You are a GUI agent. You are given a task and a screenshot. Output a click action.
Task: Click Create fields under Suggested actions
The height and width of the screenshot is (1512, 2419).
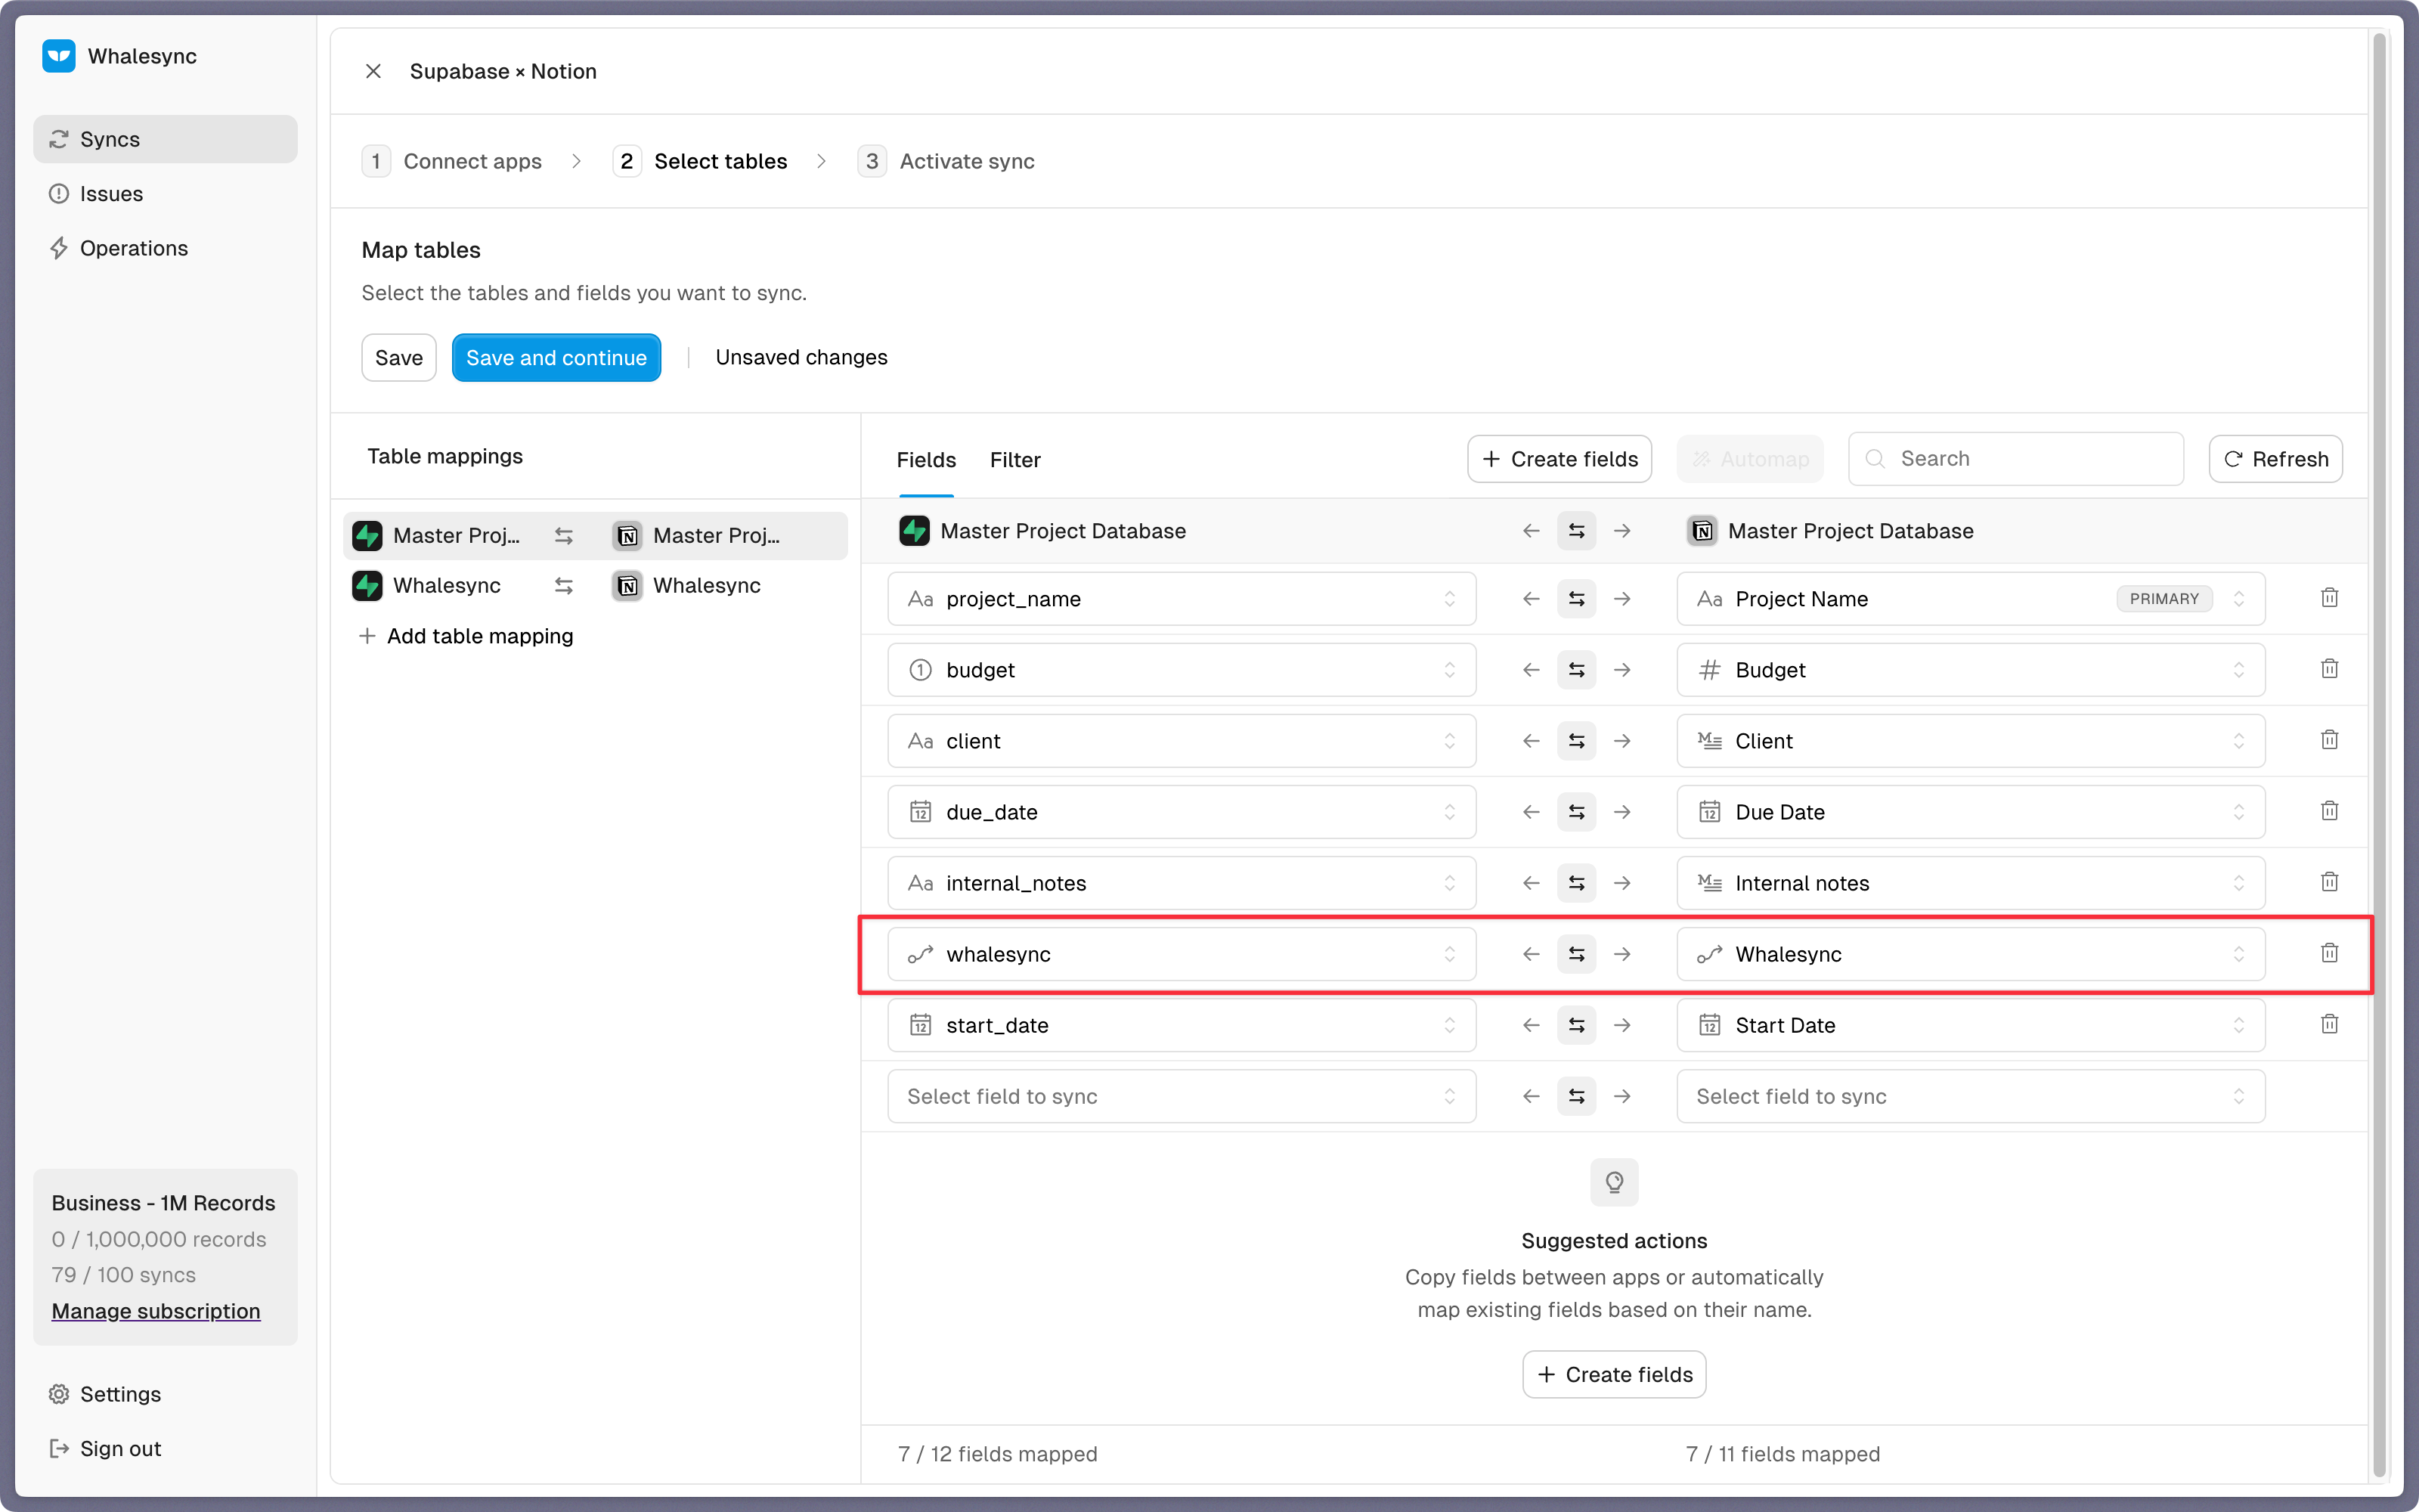(1613, 1375)
